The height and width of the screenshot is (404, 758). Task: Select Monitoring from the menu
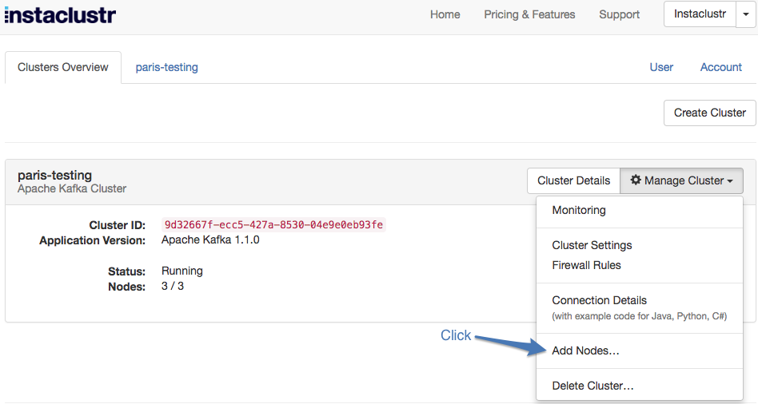pyautogui.click(x=579, y=210)
